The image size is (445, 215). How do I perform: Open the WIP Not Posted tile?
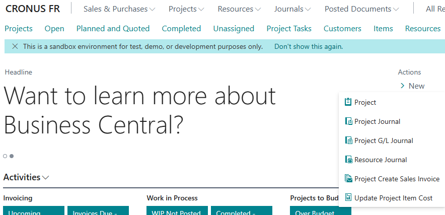177,210
